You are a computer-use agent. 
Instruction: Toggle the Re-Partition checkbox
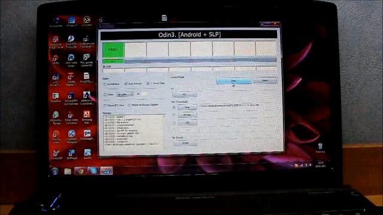pyautogui.click(x=105, y=84)
